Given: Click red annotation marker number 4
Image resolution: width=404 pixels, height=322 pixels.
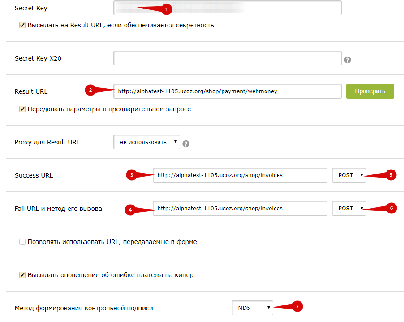Looking at the screenshot, I should click(x=130, y=209).
